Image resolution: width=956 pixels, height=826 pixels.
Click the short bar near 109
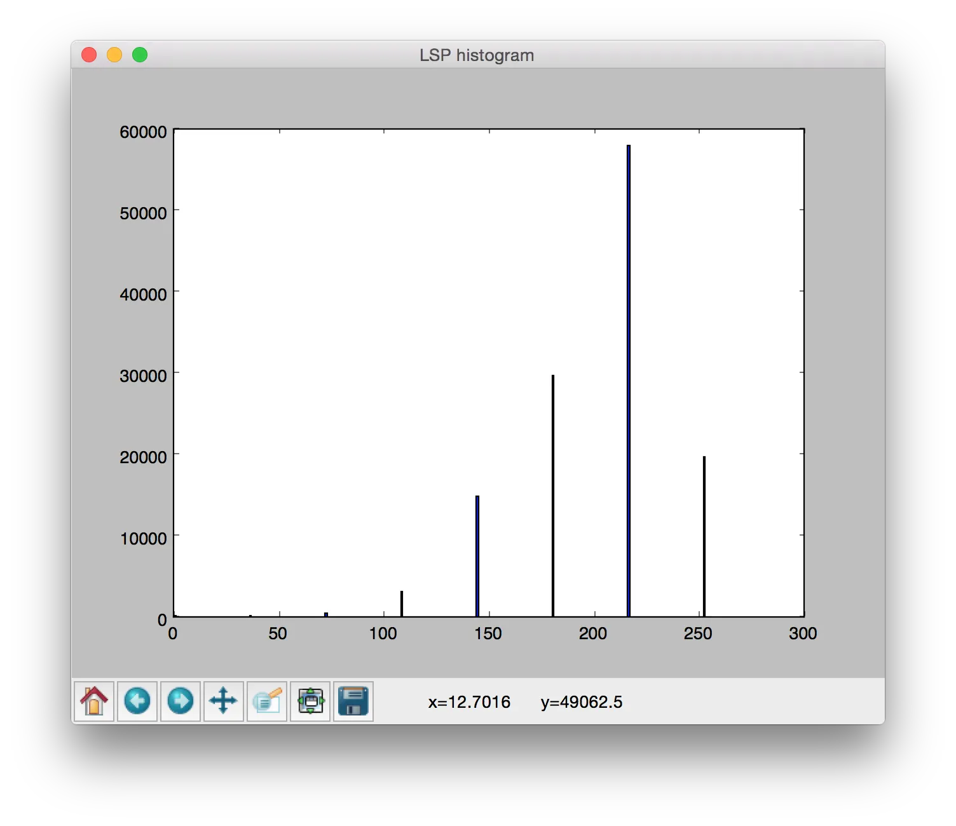coord(402,604)
